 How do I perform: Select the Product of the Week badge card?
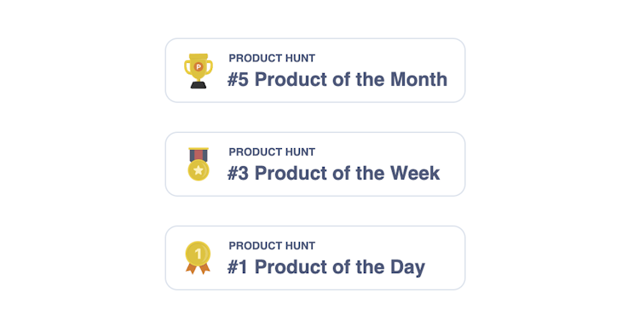pyautogui.click(x=315, y=164)
